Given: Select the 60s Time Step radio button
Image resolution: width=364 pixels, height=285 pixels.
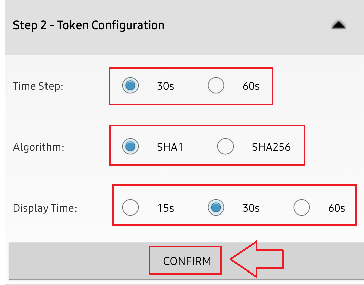Looking at the screenshot, I should pyautogui.click(x=216, y=86).
